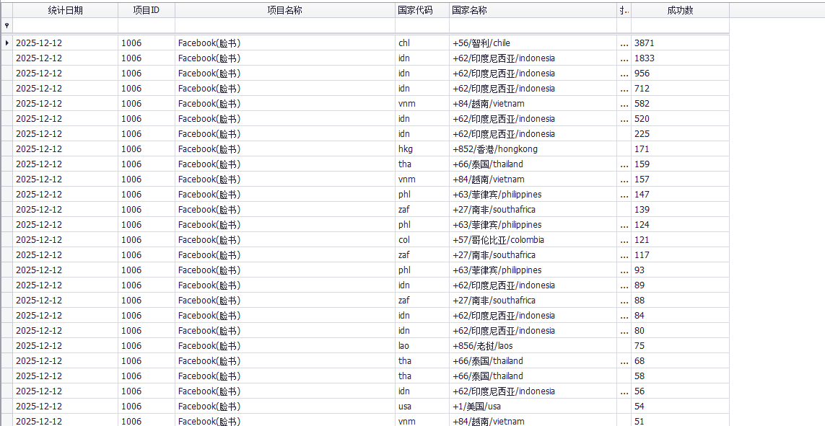Select the +852/香港/hongkong cell
The width and height of the screenshot is (825, 426).
pyautogui.click(x=533, y=149)
